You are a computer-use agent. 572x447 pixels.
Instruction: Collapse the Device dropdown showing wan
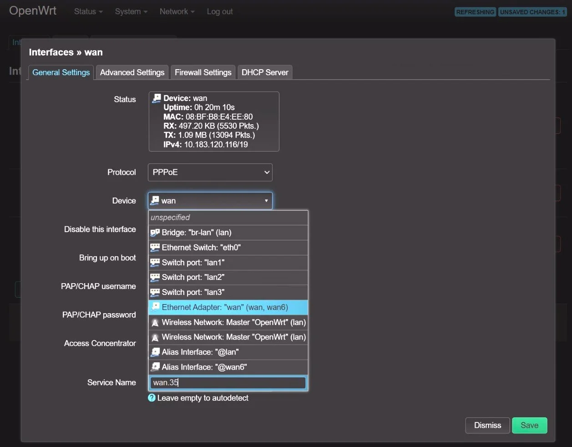[x=210, y=201]
